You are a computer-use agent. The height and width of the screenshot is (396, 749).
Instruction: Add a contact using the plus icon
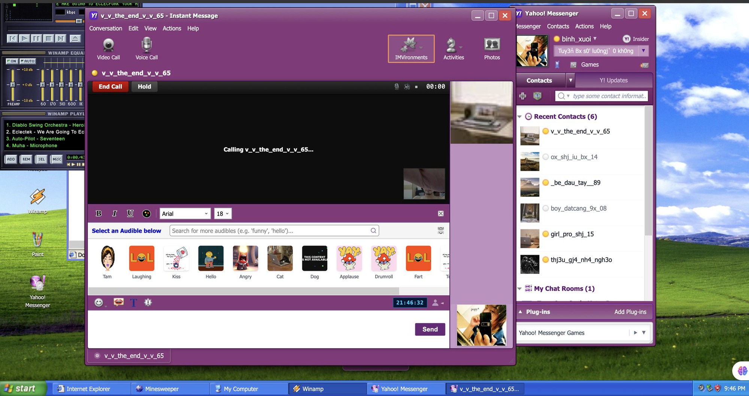tap(522, 96)
